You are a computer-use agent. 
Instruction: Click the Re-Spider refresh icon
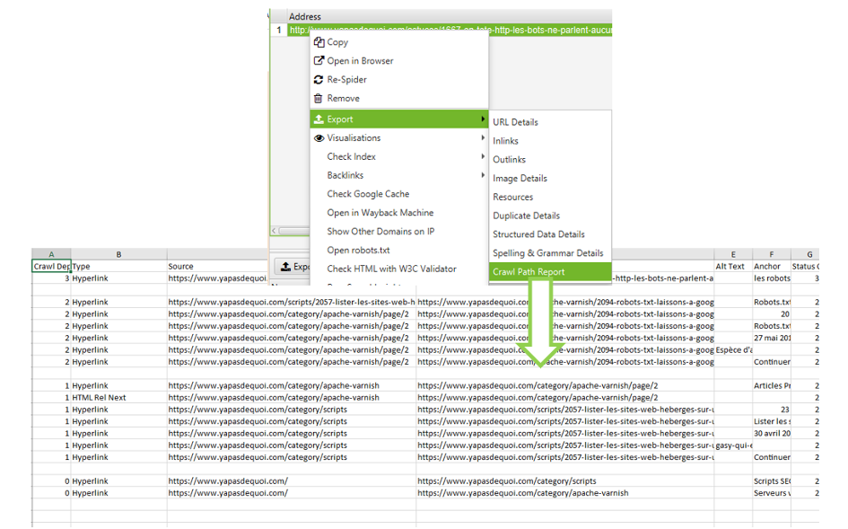(x=319, y=80)
